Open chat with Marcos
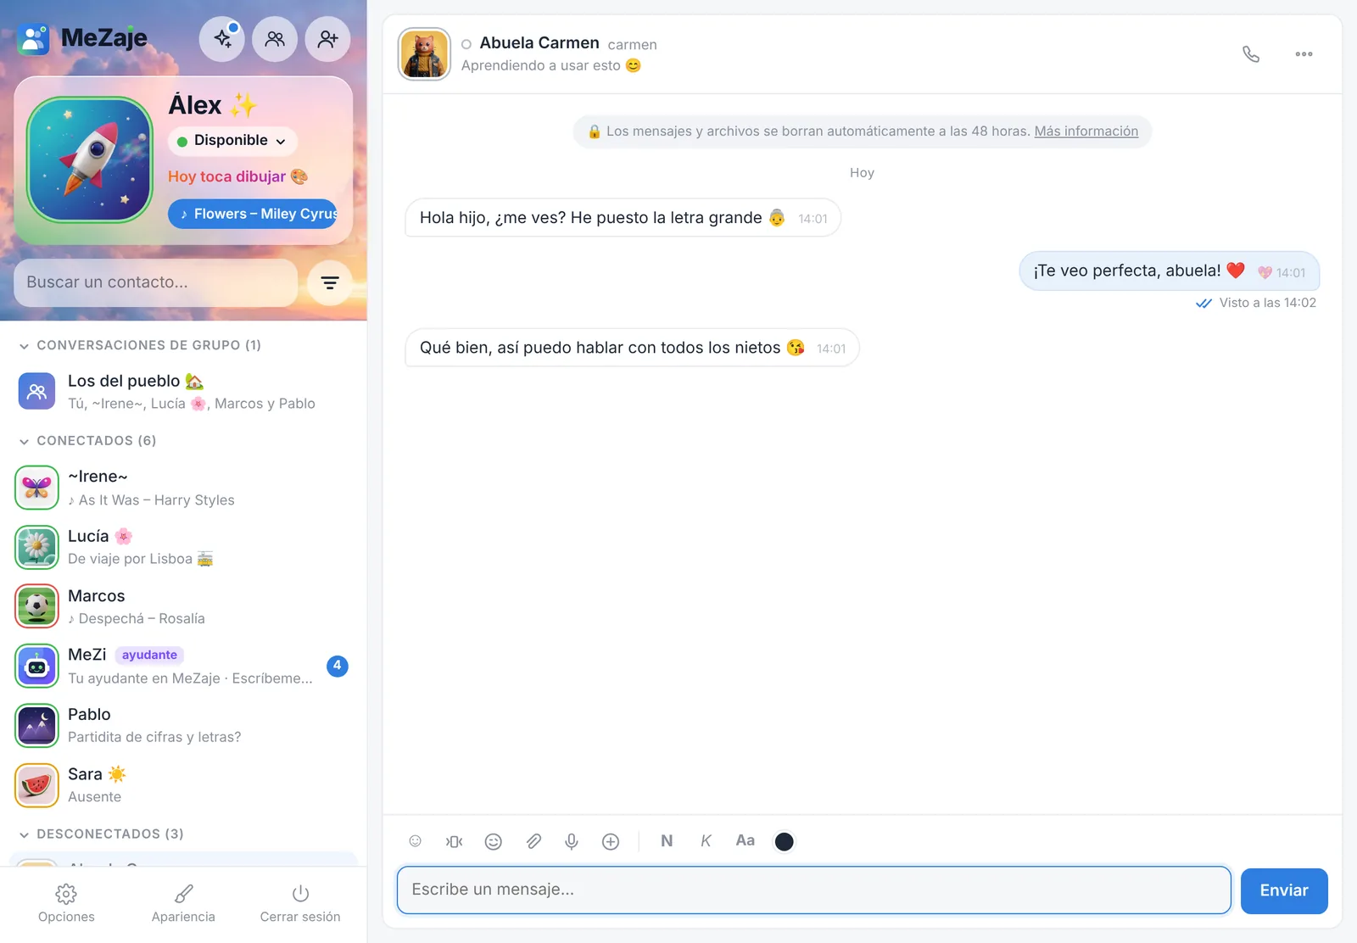The height and width of the screenshot is (943, 1357). click(183, 606)
